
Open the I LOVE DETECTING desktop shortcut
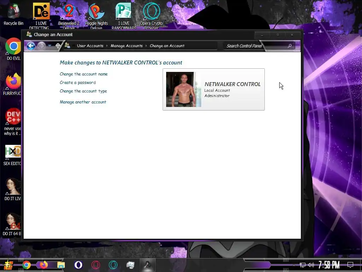(x=41, y=16)
